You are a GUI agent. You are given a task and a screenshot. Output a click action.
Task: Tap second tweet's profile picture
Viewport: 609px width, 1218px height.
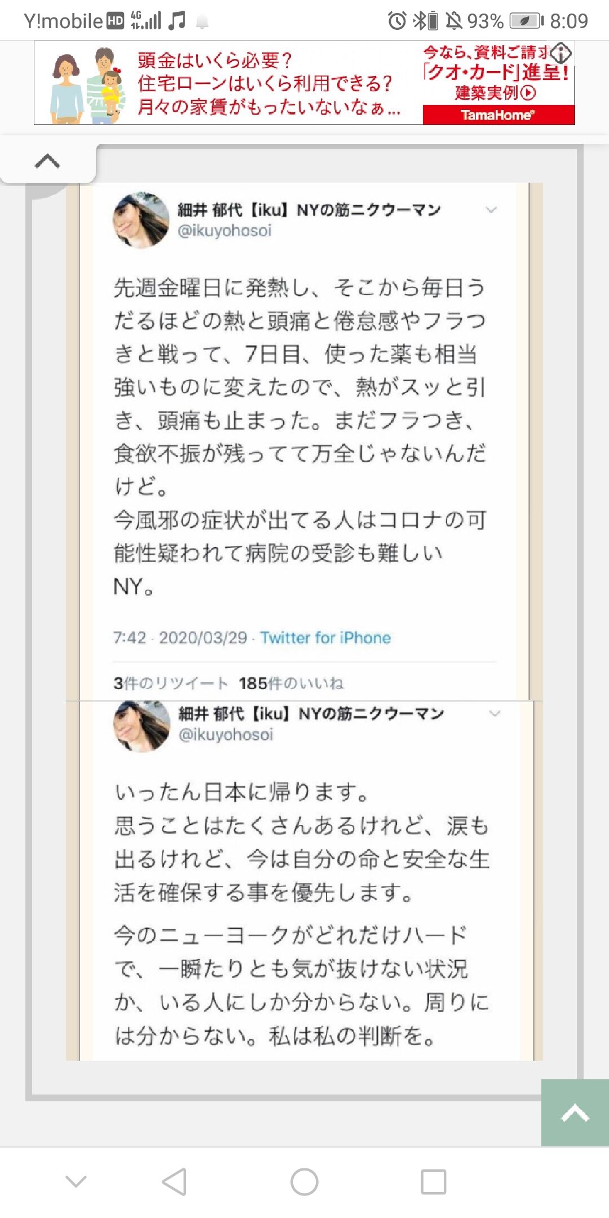point(142,726)
